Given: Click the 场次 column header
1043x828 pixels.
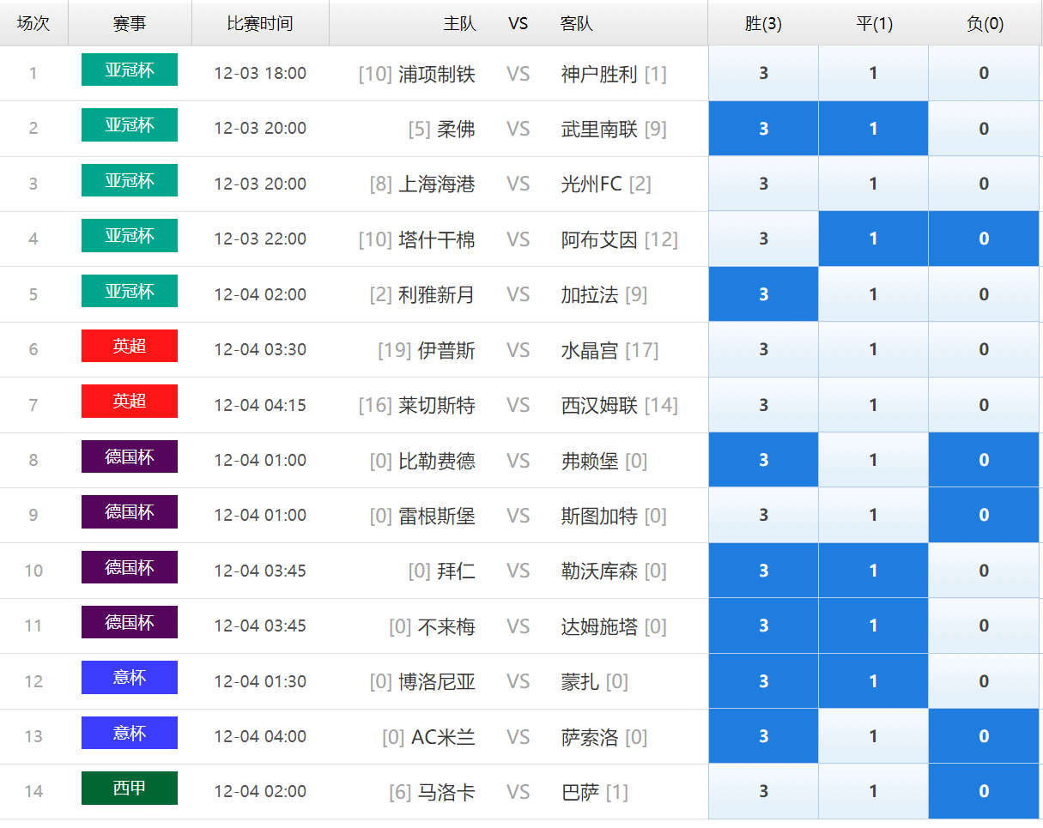Looking at the screenshot, I should point(33,23).
